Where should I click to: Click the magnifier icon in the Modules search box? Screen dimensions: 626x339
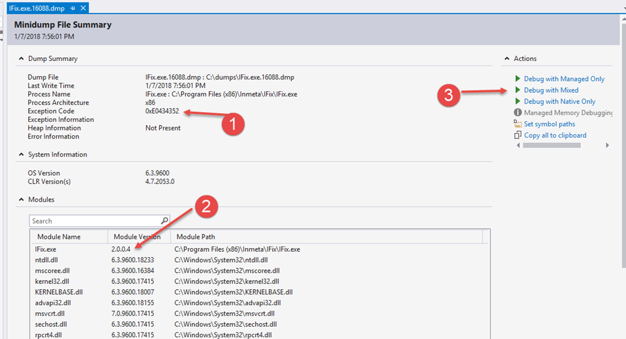point(164,221)
